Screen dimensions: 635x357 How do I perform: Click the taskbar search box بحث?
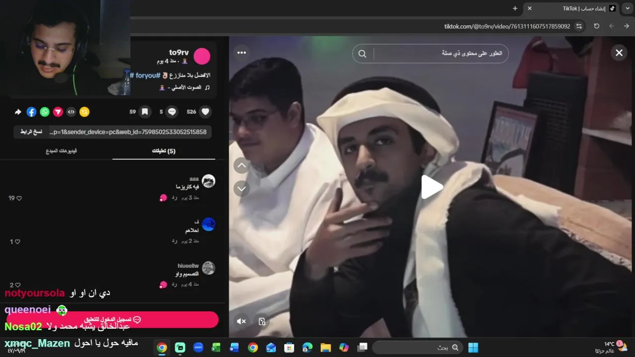click(417, 348)
